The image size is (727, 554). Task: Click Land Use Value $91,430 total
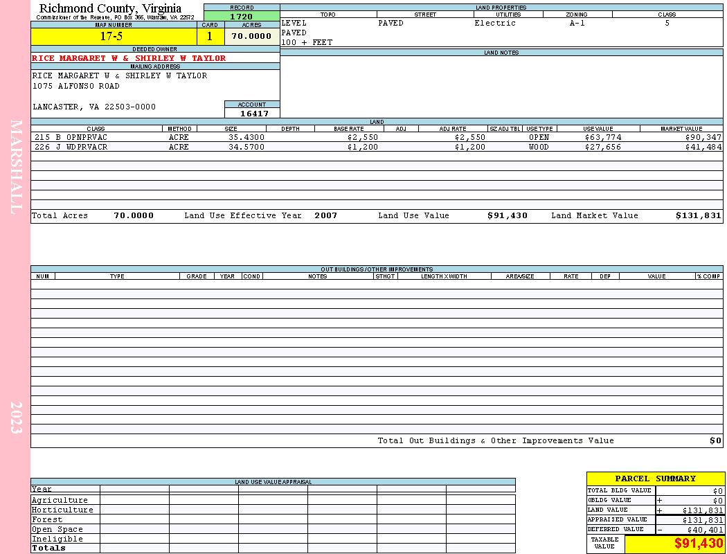pyautogui.click(x=508, y=215)
